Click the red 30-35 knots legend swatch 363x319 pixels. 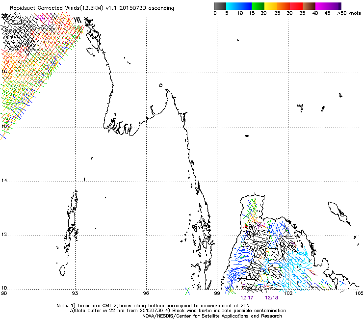[x=296, y=6]
